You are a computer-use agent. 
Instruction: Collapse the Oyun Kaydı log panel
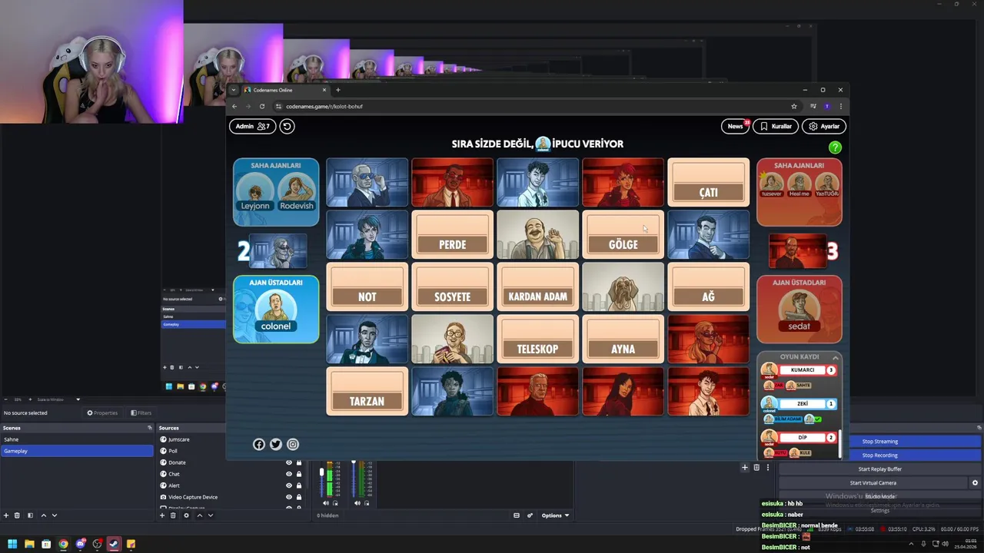click(835, 357)
